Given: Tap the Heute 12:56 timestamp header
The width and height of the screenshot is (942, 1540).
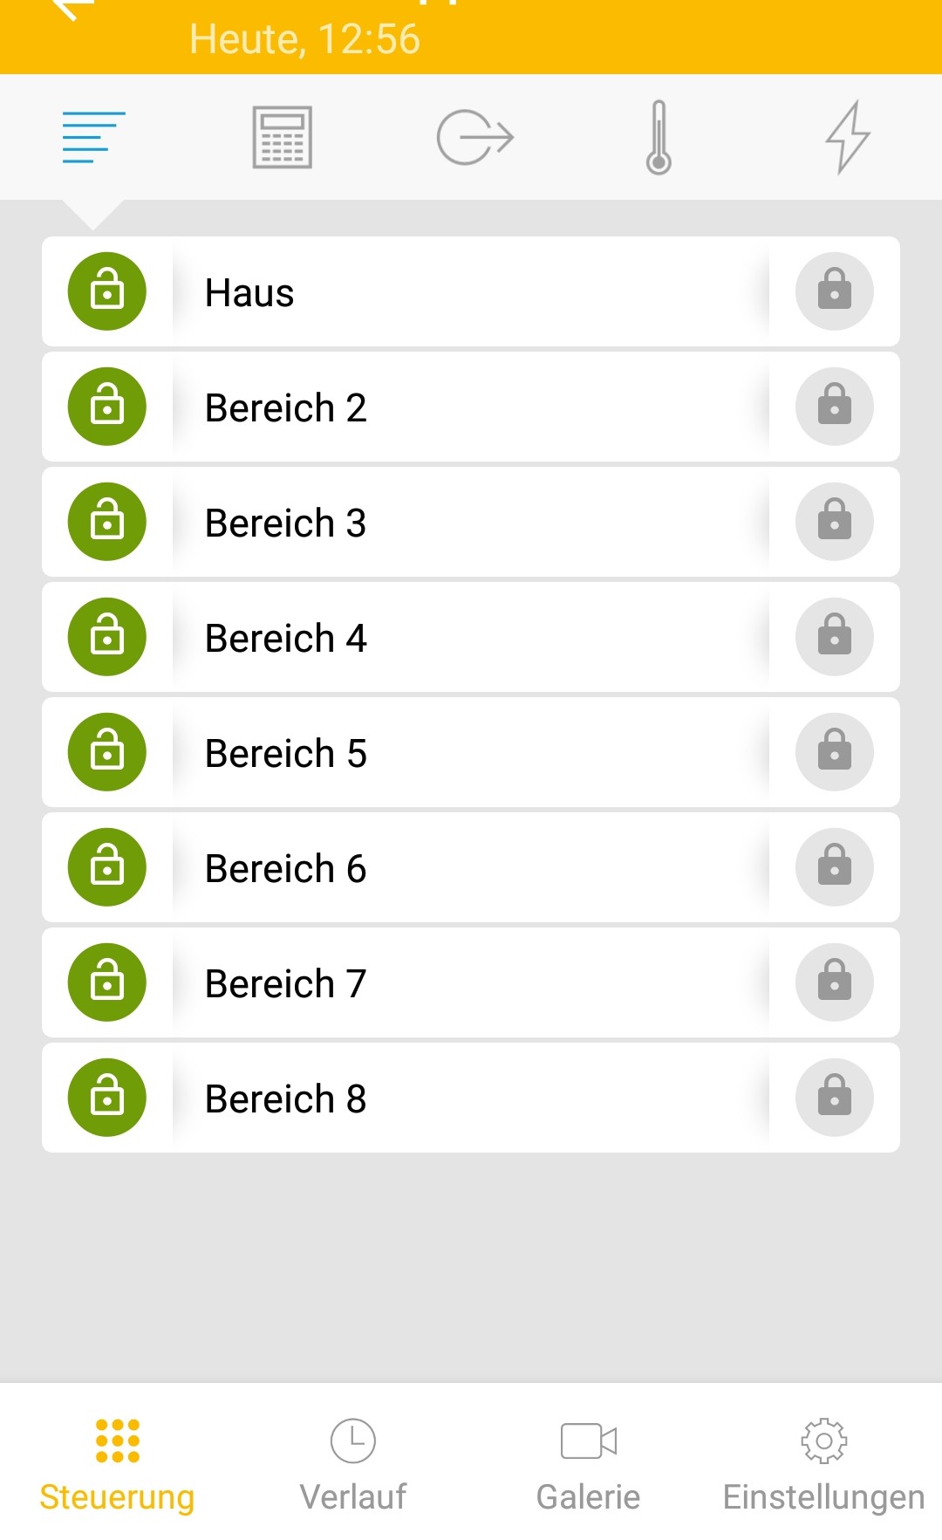Looking at the screenshot, I should (304, 39).
